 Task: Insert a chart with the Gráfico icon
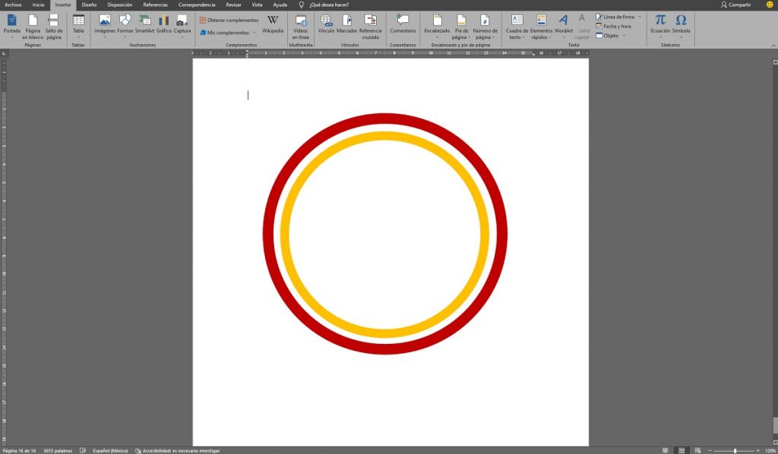pyautogui.click(x=163, y=25)
